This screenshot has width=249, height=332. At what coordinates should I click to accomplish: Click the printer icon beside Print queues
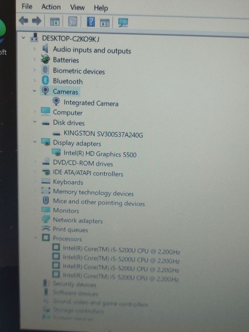pos(46,228)
